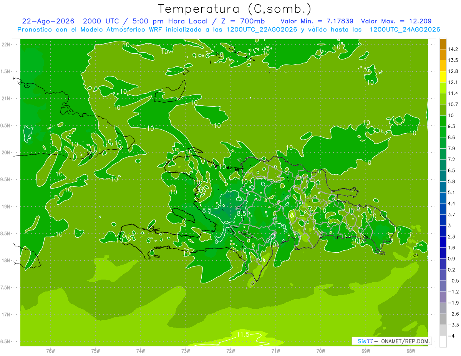Click the 8.6 value on the color scale

click(452, 137)
